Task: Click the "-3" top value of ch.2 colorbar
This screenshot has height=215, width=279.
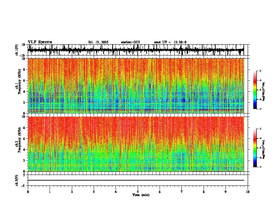Action: coord(260,129)
